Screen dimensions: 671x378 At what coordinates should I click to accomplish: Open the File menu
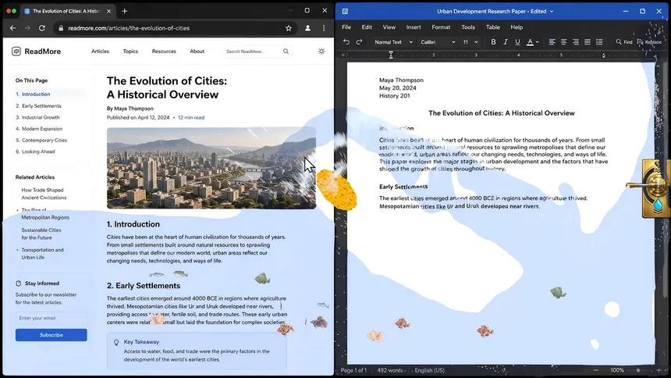(346, 27)
